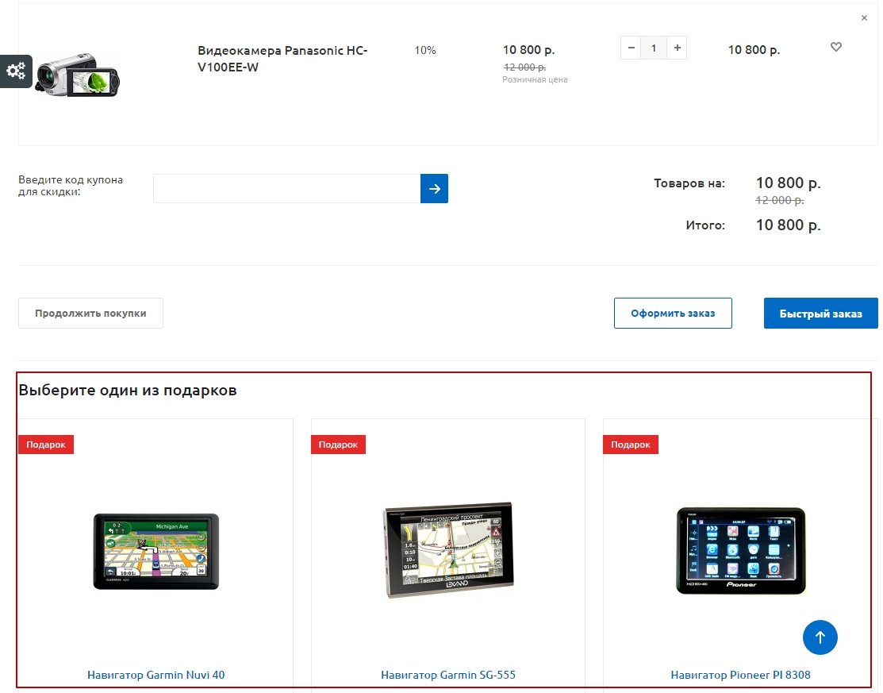Click Подарок badge on Garmin Nuvi 40 card
883x693 pixels.
(x=46, y=445)
